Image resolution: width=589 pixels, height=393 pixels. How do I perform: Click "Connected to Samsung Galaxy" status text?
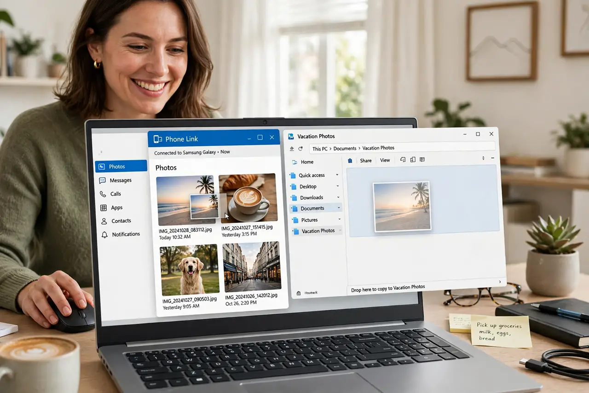(x=185, y=152)
